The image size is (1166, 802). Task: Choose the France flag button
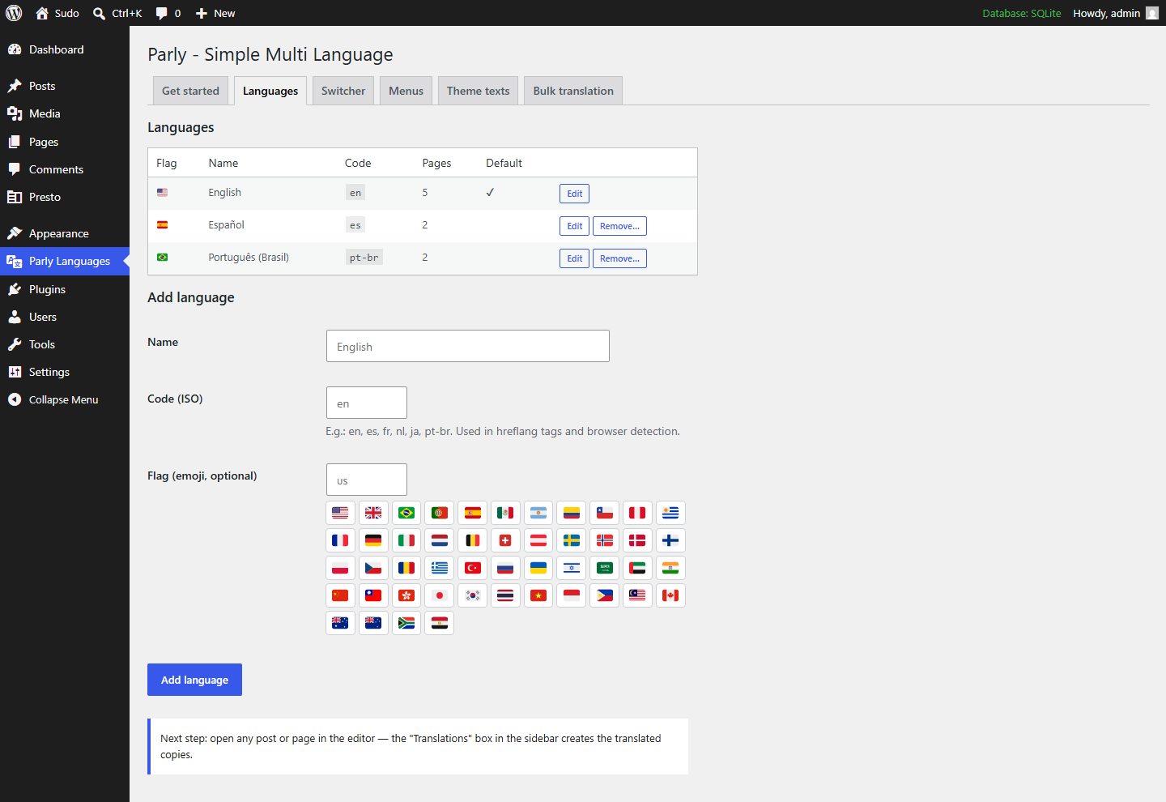340,540
